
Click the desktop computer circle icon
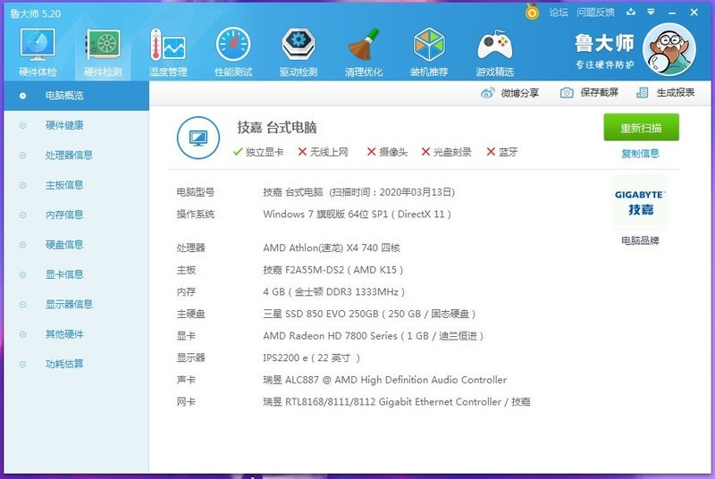click(198, 138)
